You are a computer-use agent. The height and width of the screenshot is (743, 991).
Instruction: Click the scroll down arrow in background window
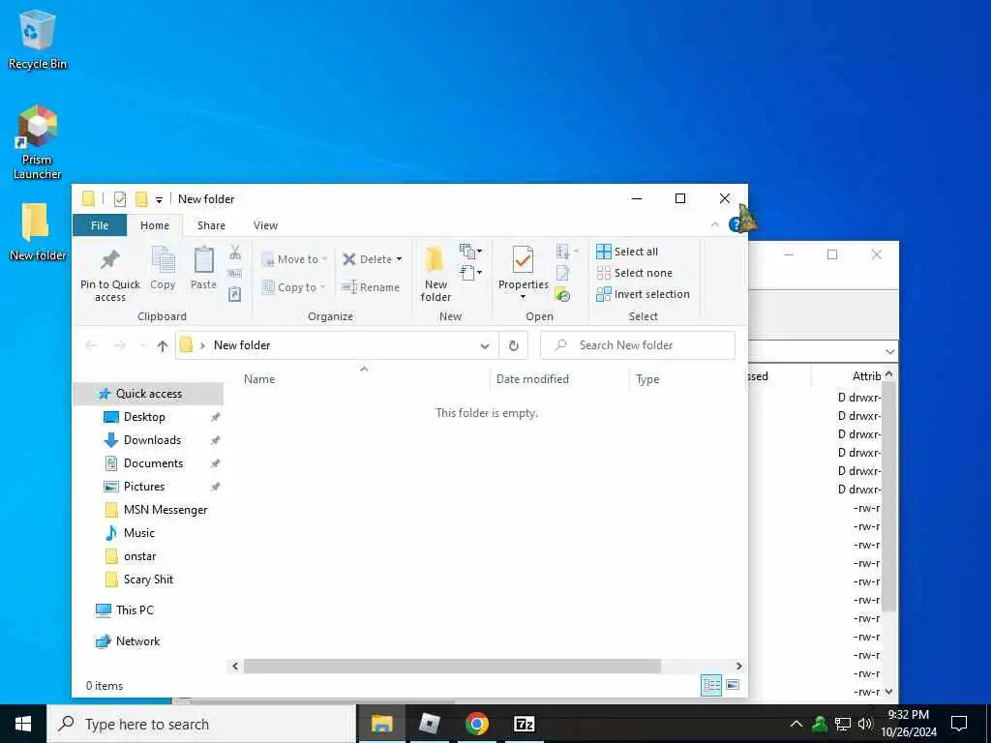pos(889,692)
